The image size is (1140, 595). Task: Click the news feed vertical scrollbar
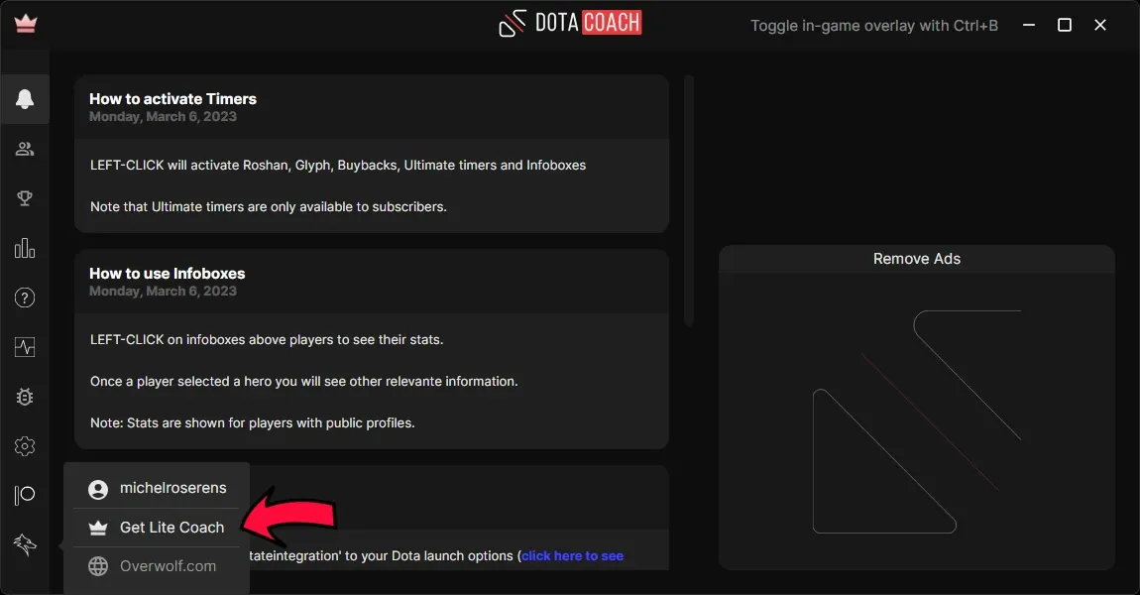click(689, 200)
